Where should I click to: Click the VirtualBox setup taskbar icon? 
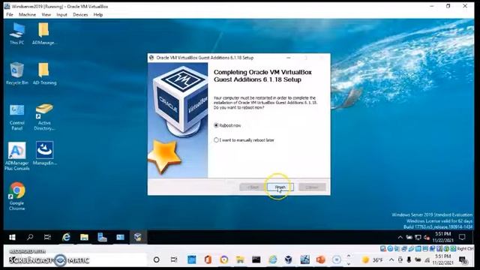click(x=138, y=237)
